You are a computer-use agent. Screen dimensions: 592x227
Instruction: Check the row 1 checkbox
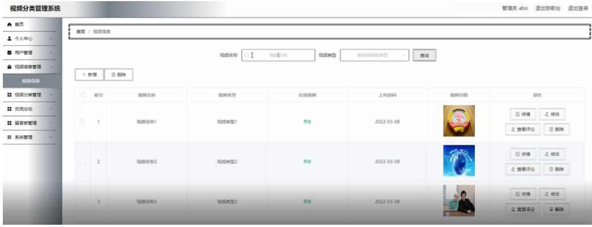tap(82, 122)
